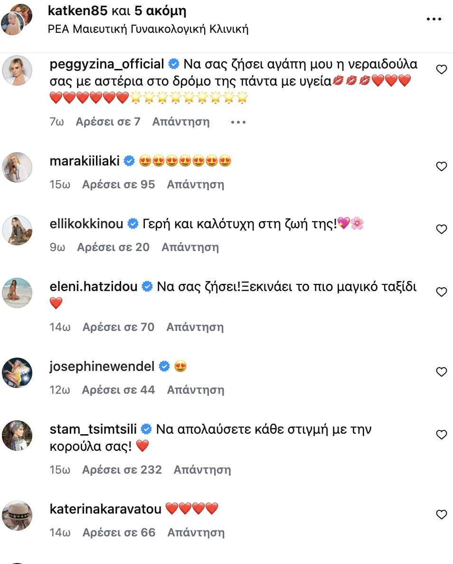View likes 'Αρέσει σε 232' on stam_tsimtsili's comment
453x564 pixels.
(x=122, y=470)
